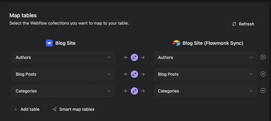
Task: Choose right arrow direction for Blog Posts
Action: (x=143, y=74)
